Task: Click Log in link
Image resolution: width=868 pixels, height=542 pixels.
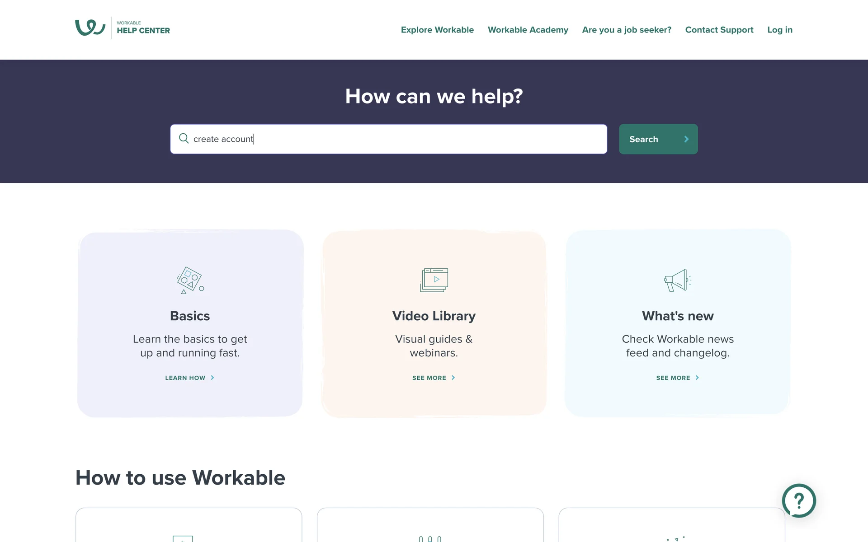Action: (779, 30)
